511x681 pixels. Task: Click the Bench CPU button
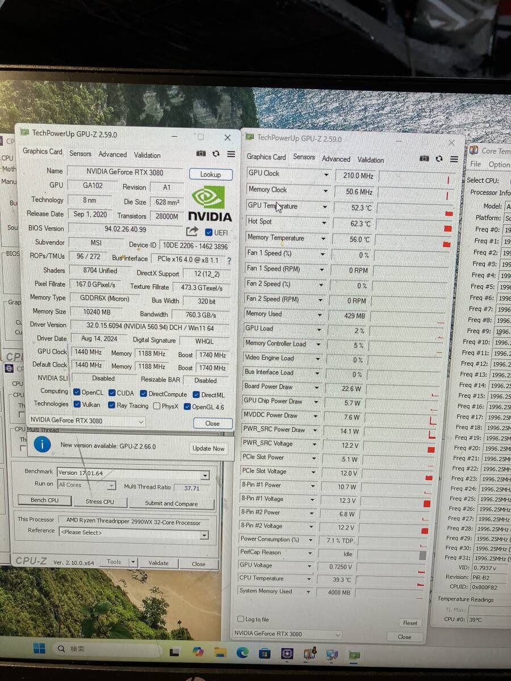pyautogui.click(x=44, y=500)
